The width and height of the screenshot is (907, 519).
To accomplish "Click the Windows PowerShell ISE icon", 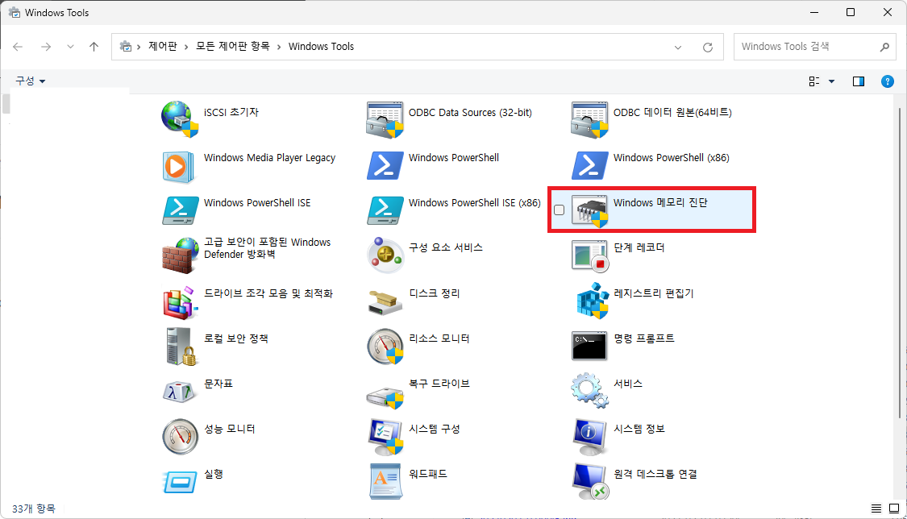I will point(180,211).
